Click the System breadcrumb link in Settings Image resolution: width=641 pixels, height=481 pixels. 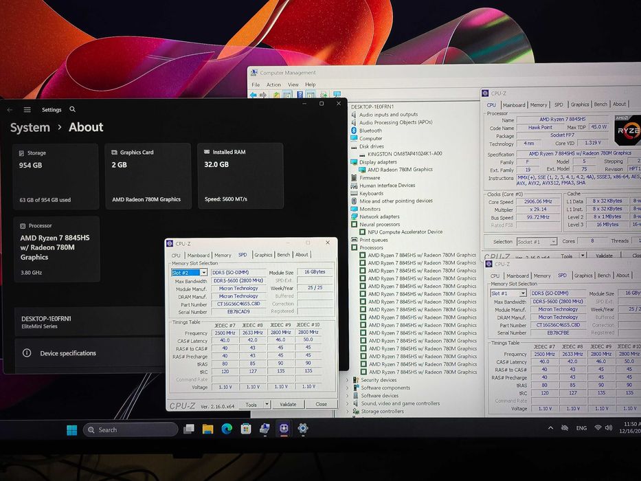click(x=30, y=128)
